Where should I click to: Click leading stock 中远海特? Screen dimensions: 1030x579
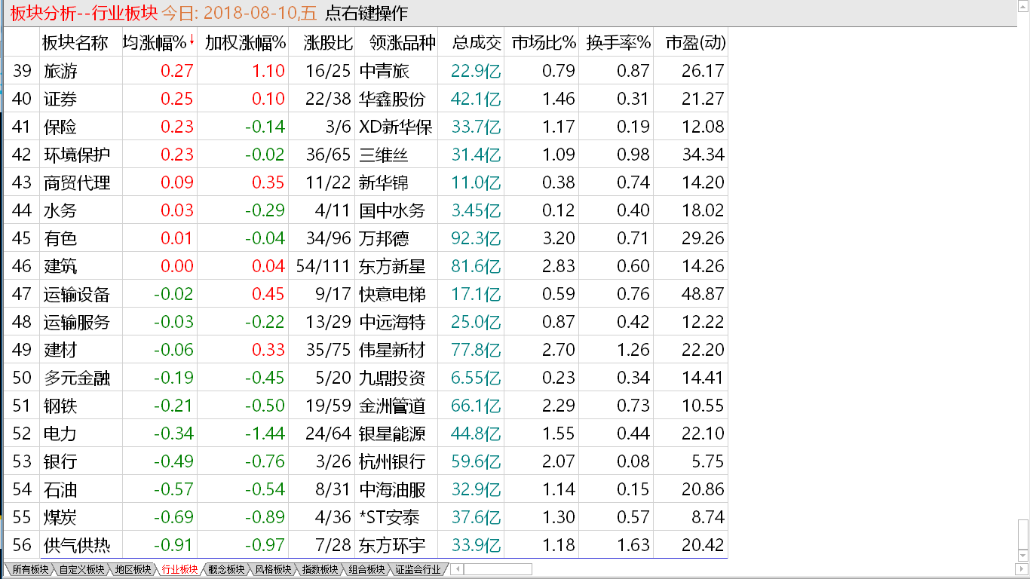coord(393,322)
